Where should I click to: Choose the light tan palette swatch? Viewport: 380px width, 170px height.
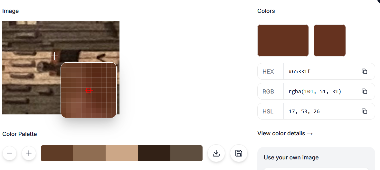(122, 153)
